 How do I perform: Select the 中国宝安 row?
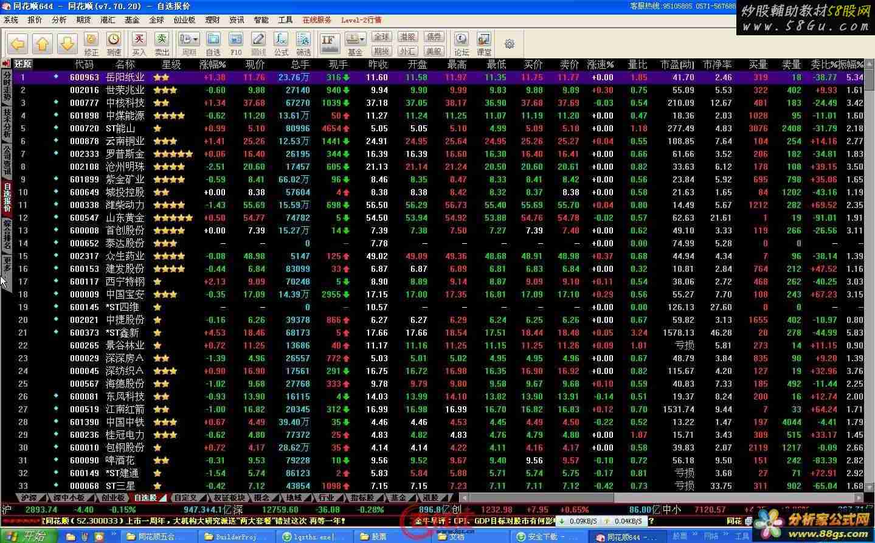[x=438, y=294]
